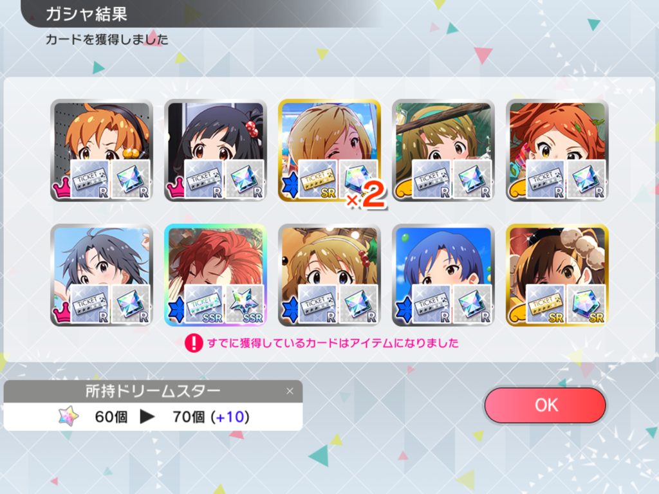The image size is (659, 494).
Task: Click the gold SR ticket on winking girl card
Action: pos(318,179)
